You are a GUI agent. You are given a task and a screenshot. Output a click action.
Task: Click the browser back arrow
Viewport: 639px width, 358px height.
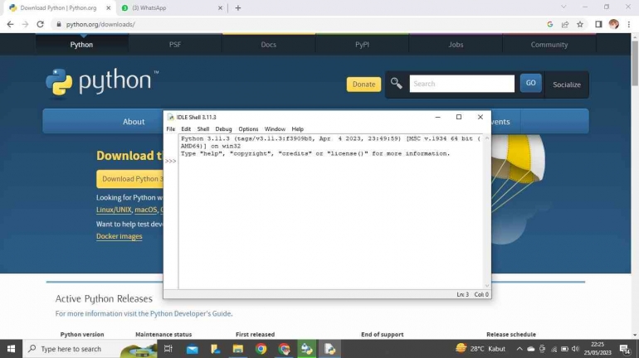pos(10,24)
